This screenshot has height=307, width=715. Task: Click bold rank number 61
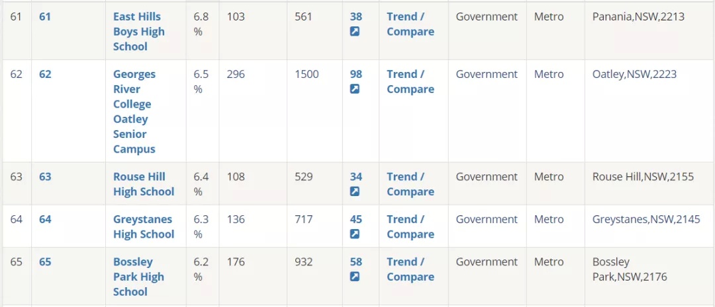[x=45, y=17]
